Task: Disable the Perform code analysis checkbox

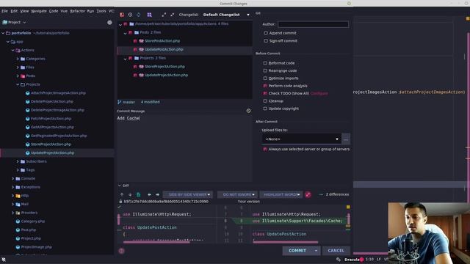Action: [265, 86]
